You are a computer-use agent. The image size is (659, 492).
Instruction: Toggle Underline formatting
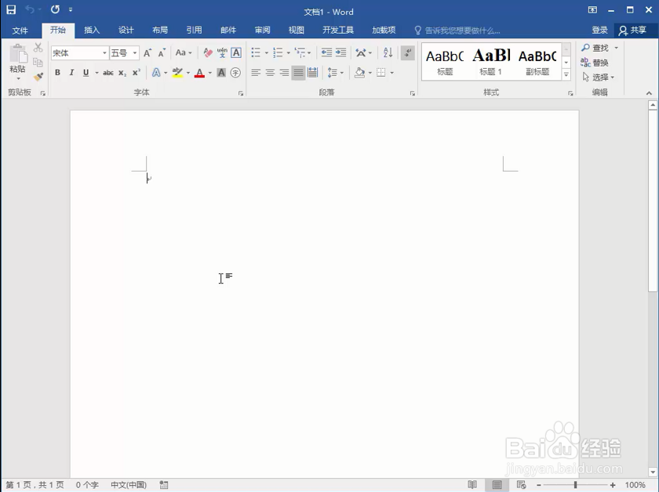86,73
